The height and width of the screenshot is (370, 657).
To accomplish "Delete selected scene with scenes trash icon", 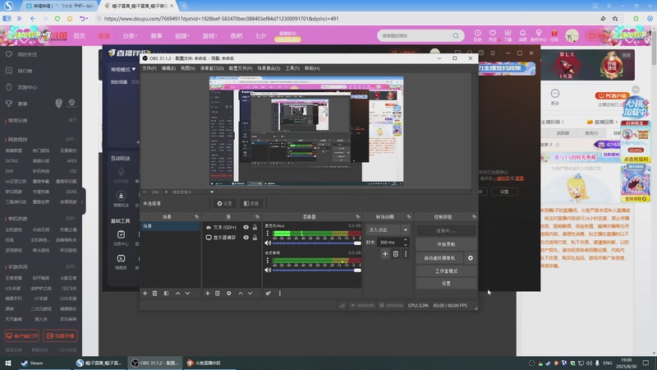I will (x=154, y=294).
